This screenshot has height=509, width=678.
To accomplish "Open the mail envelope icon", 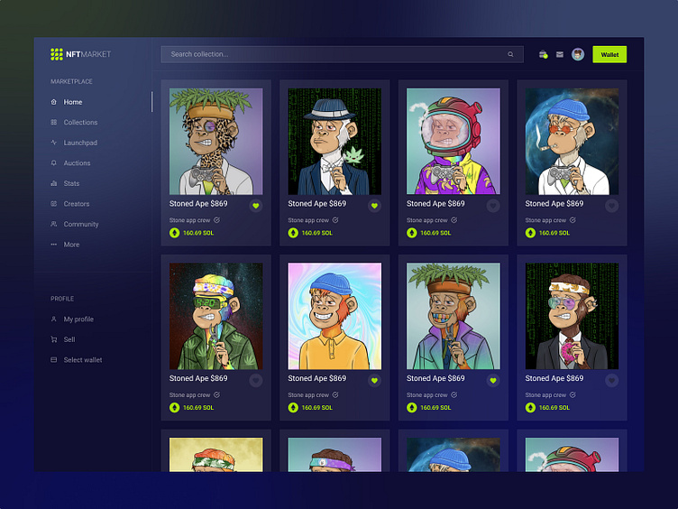I will click(560, 54).
